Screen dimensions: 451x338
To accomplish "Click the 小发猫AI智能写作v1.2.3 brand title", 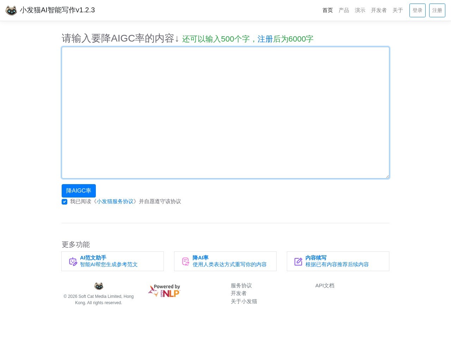I will [x=57, y=10].
